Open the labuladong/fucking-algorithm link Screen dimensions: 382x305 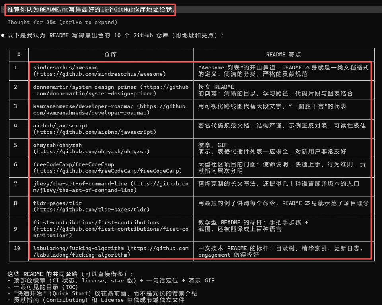pos(111,251)
